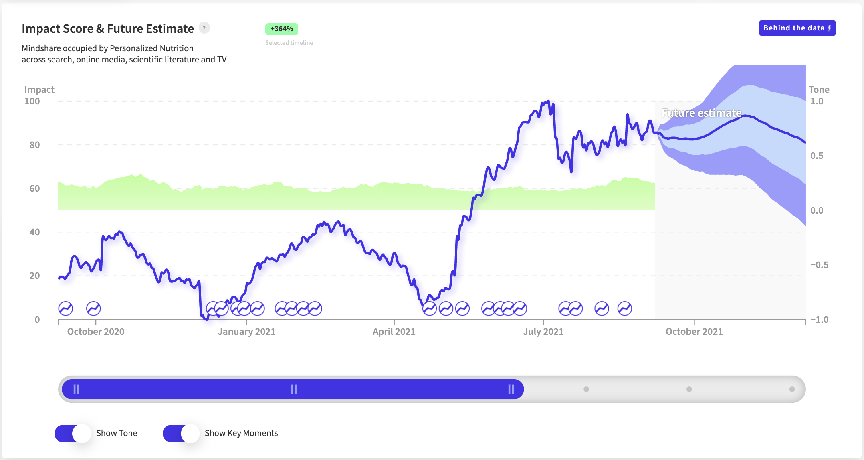Screen dimensions: 864x460
Task: Click the middle grip of the timeline slider
Action: (294, 389)
